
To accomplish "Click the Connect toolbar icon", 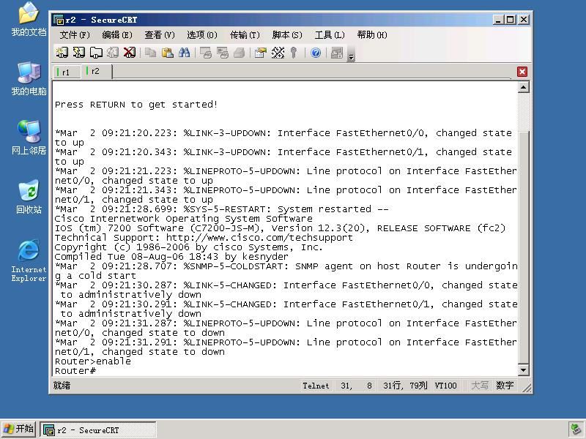I will coord(62,53).
